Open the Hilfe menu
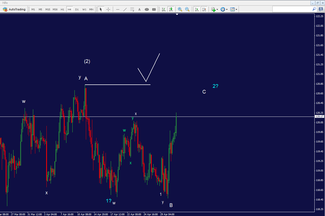The width and height of the screenshot is (325, 216). pos(5,3)
